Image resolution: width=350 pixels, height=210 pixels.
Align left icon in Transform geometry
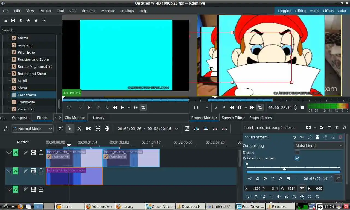click(248, 197)
